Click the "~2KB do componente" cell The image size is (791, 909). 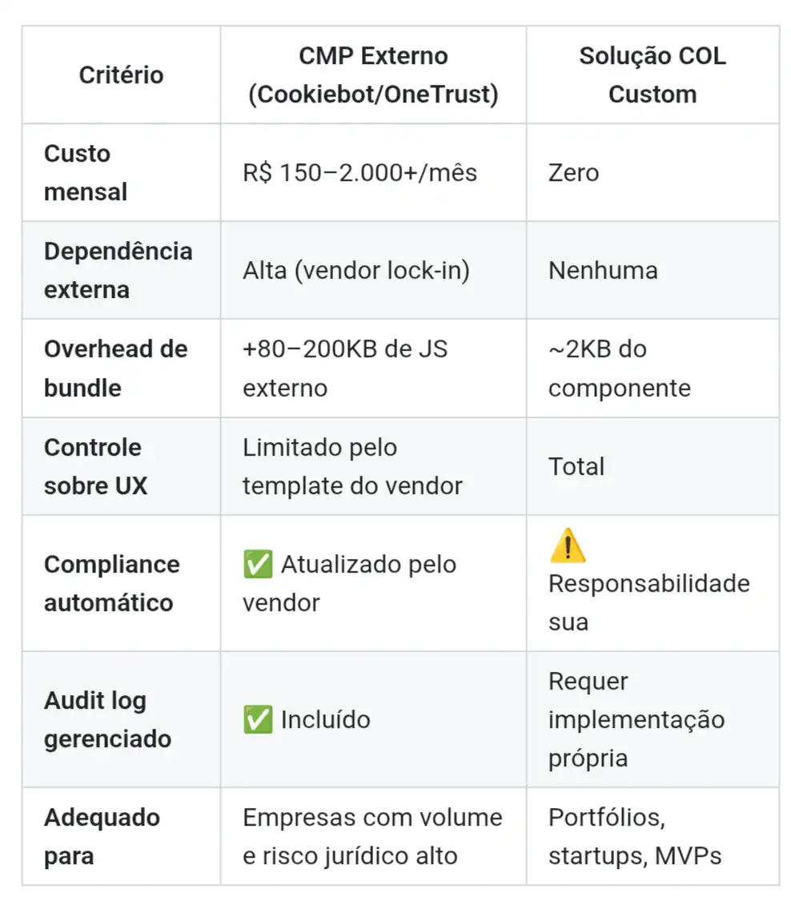point(619,368)
